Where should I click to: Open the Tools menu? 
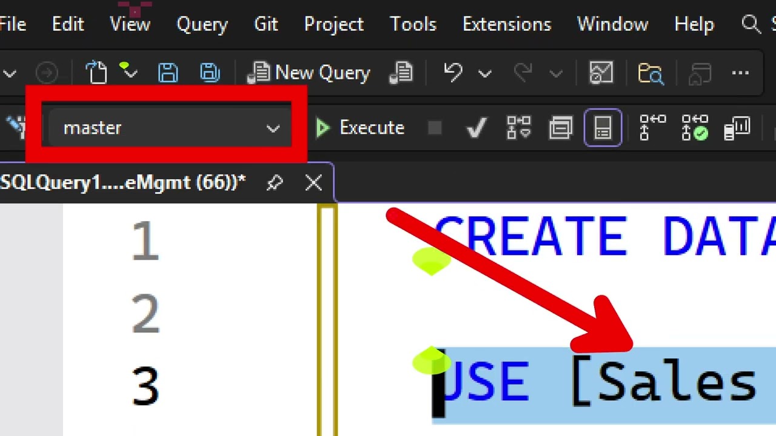click(413, 24)
